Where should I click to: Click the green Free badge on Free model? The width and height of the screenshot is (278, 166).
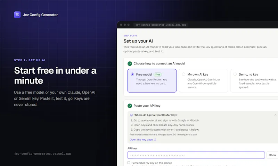point(158,75)
